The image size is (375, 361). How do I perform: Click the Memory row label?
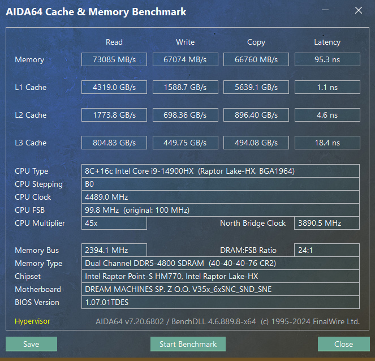(x=29, y=59)
